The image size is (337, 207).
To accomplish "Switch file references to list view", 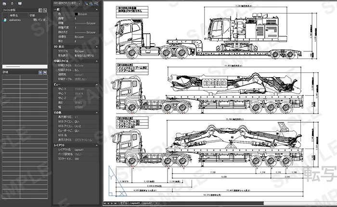I will pyautogui.click(x=40, y=10).
